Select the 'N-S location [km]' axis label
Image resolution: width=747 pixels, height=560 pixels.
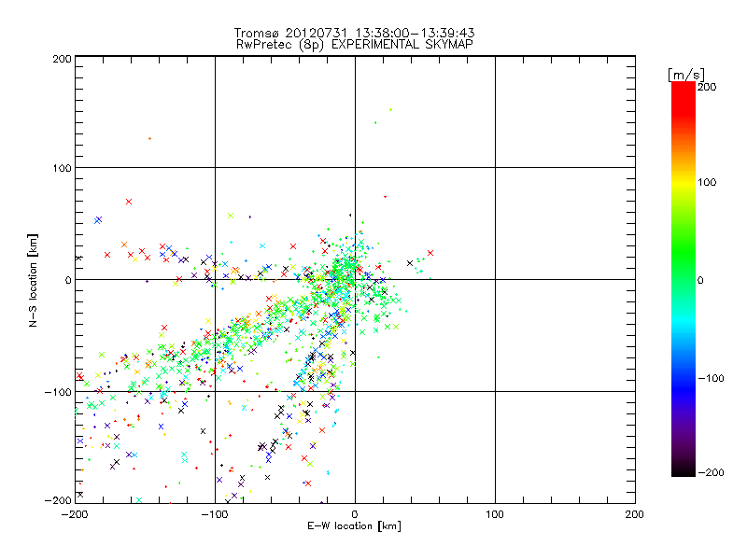pos(33,281)
